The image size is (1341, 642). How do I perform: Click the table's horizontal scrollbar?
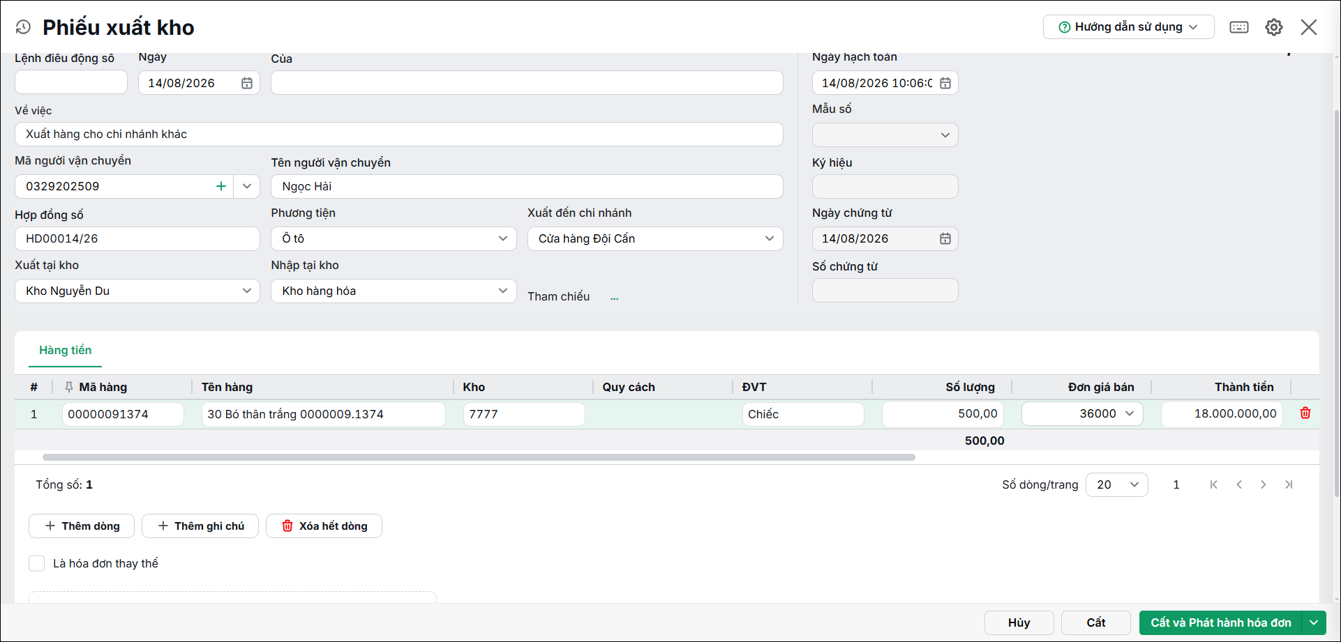click(x=479, y=457)
